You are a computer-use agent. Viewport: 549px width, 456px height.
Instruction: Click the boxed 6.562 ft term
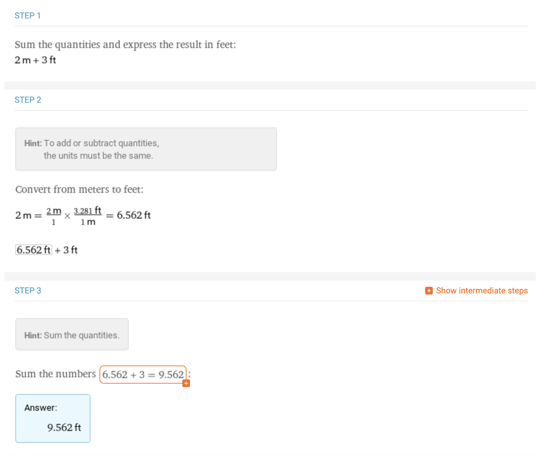pyautogui.click(x=34, y=250)
